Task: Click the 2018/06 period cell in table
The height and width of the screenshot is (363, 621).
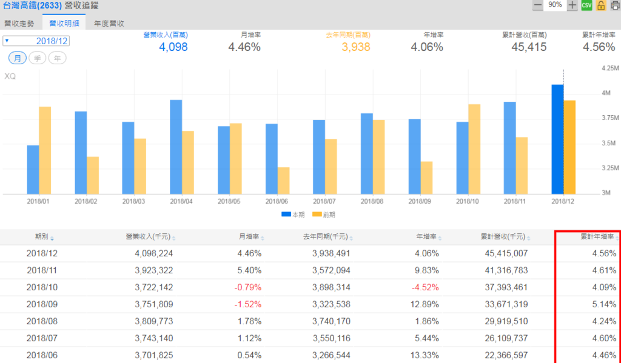Action: click(42, 355)
